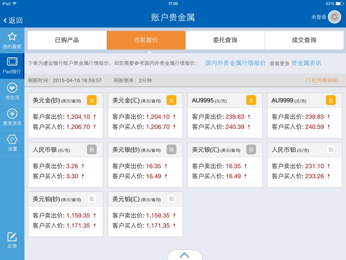Tap 美元银(汇) buy price 16.49
346x260 pixels.
(x=233, y=176)
